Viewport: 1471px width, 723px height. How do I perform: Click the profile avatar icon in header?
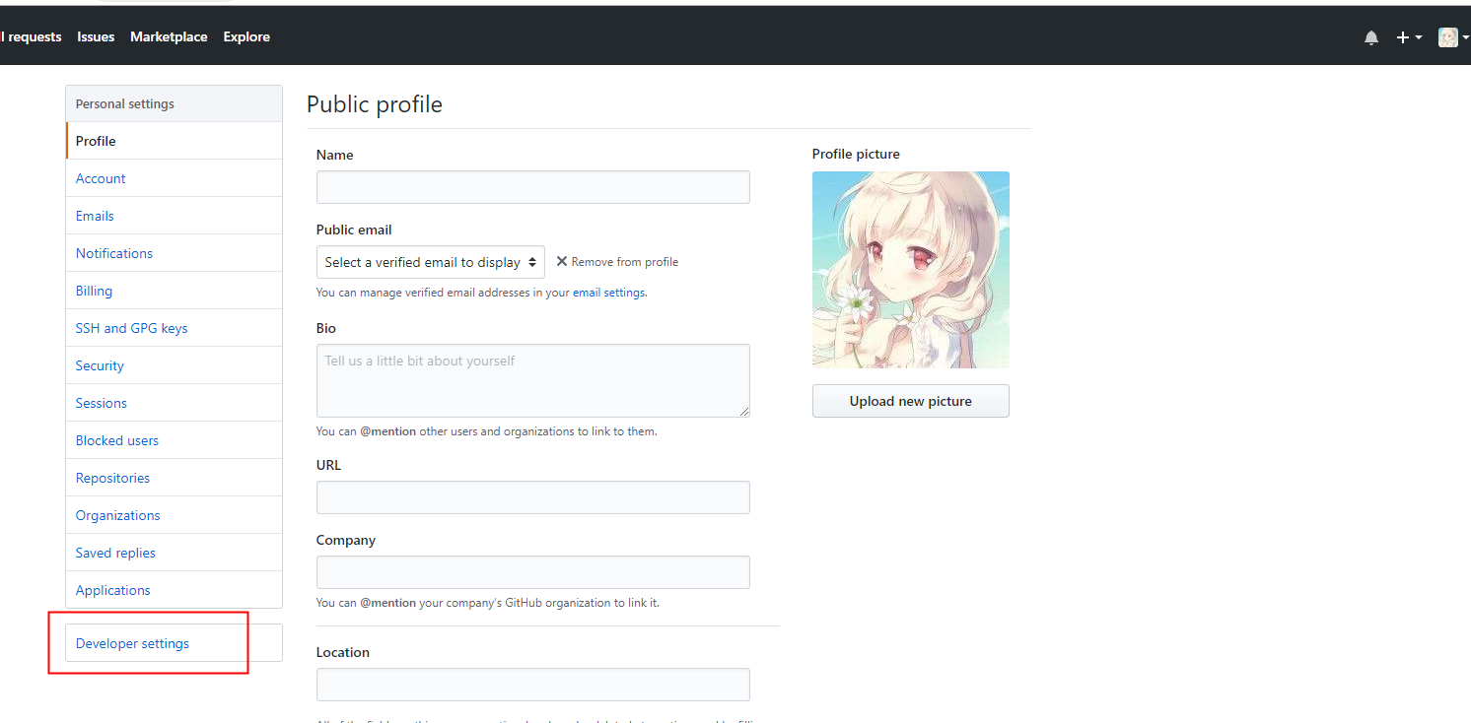(1447, 36)
